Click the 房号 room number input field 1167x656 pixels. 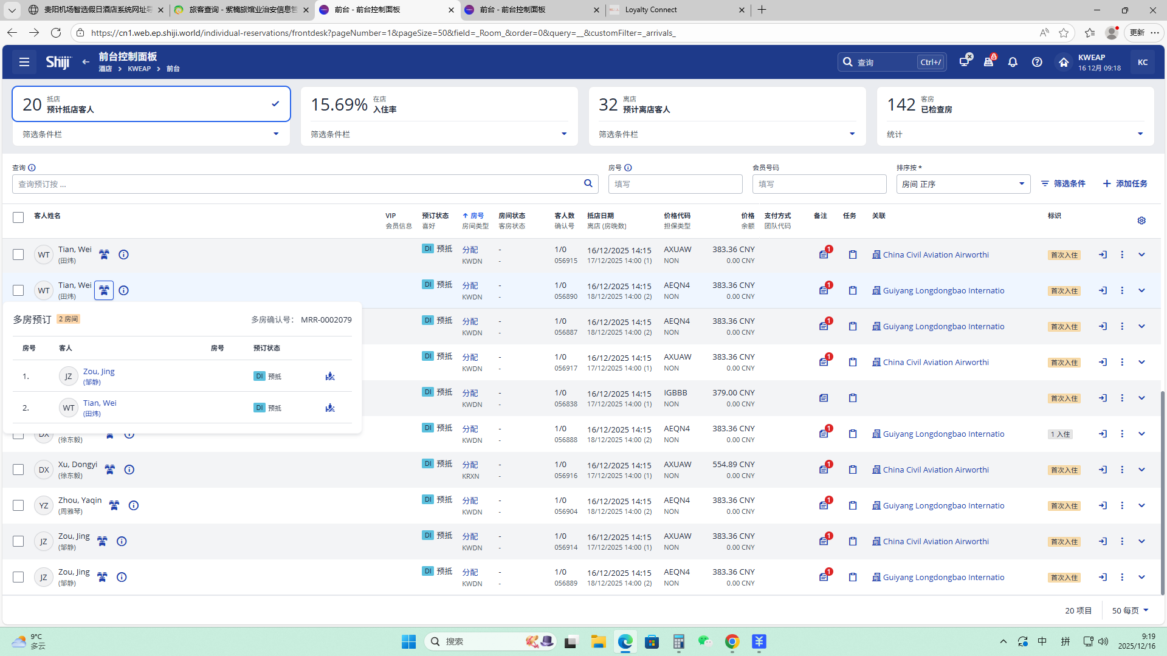[675, 184]
